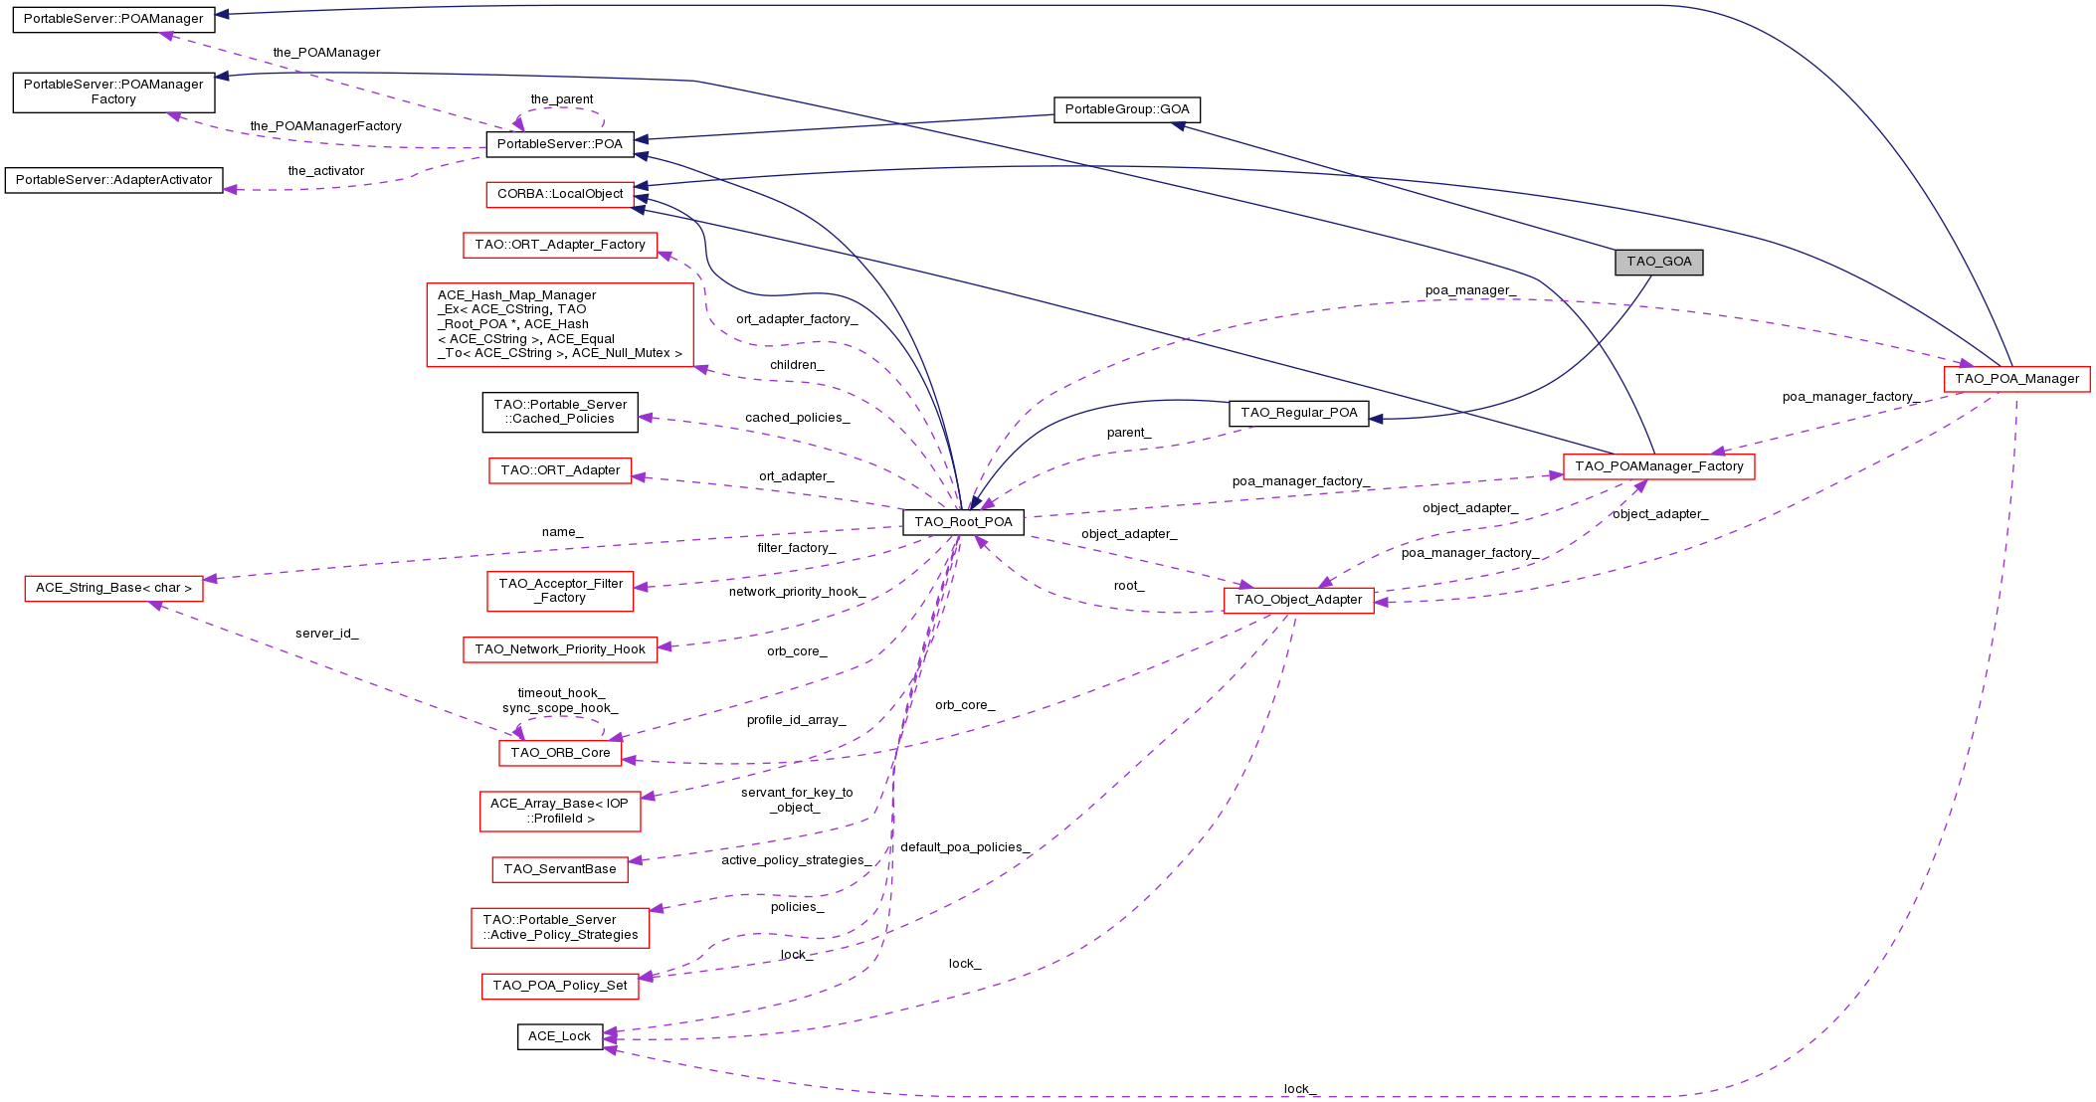
Task: Open the TAO_Acceptor_Filter_Factory node
Action: tap(559, 591)
